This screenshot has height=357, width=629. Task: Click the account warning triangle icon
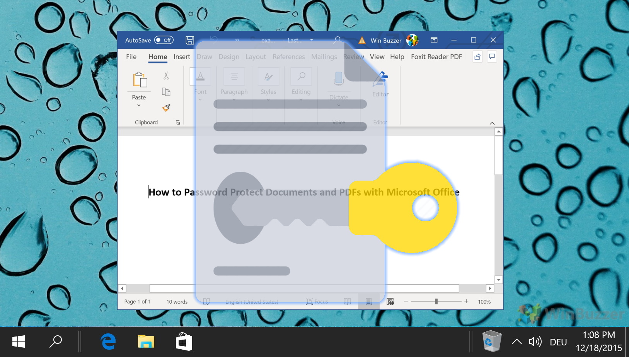pyautogui.click(x=362, y=40)
